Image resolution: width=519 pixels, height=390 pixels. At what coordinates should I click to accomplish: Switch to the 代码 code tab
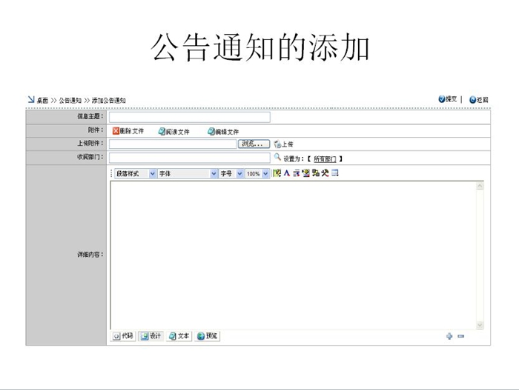[123, 336]
